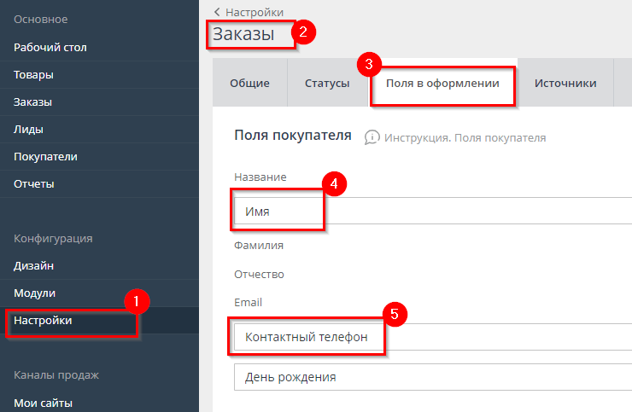
Task: Click the Контактный телефон field input
Action: click(x=427, y=337)
